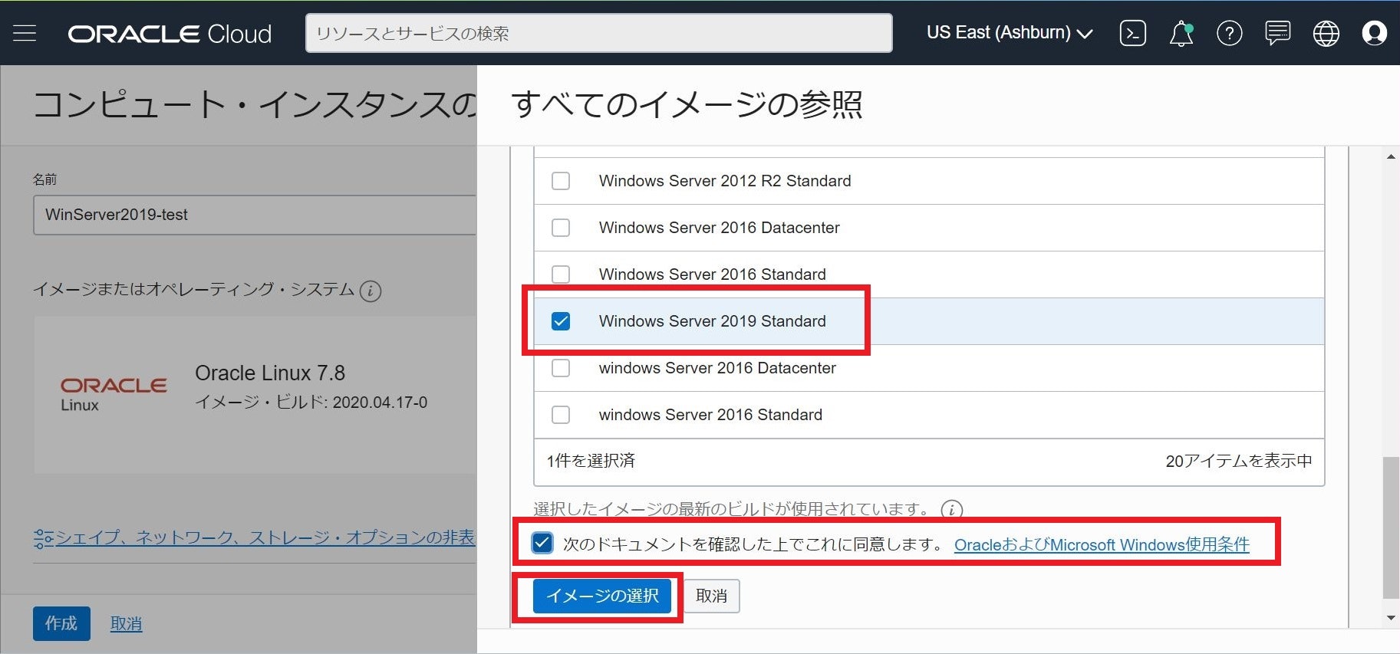Check Windows Server 2016 Standard checkbox

coord(561,274)
